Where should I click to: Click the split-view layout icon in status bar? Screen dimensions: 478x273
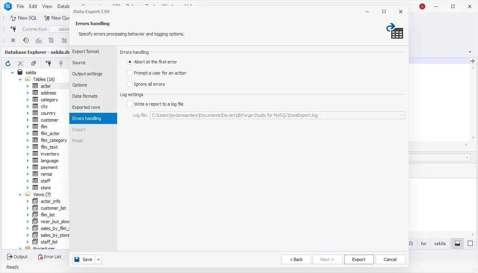point(458,244)
